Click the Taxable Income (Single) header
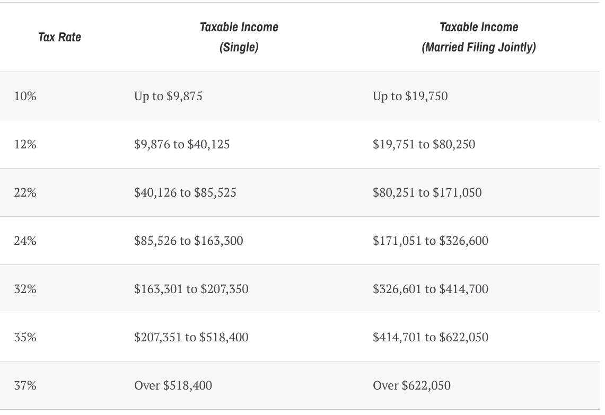 click(x=239, y=37)
